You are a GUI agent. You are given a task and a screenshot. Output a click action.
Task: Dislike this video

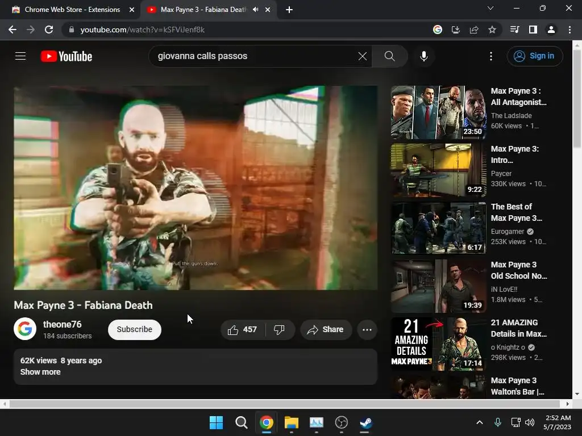[x=279, y=330]
